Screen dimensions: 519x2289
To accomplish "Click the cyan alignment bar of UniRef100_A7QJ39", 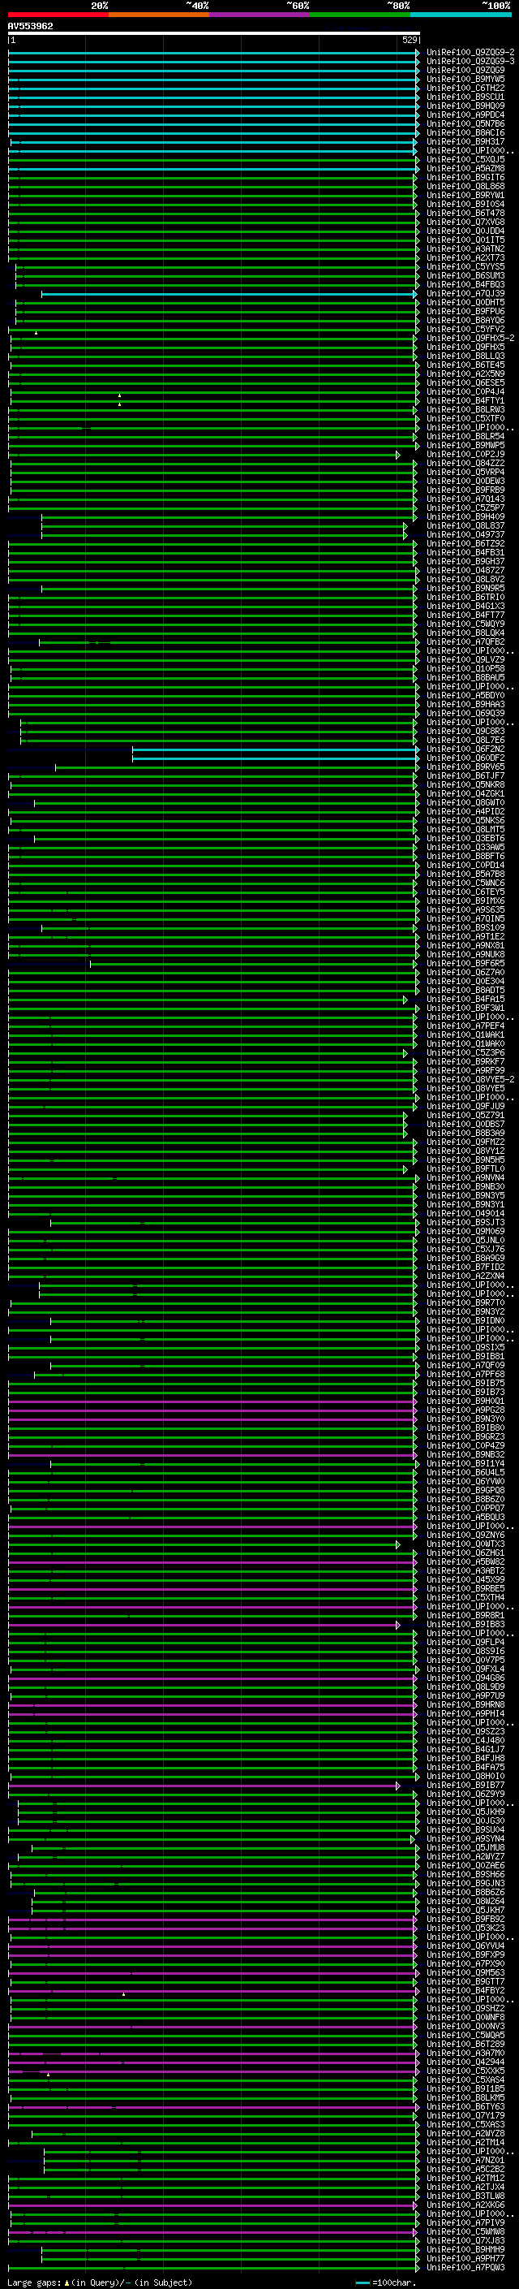I will [x=229, y=294].
